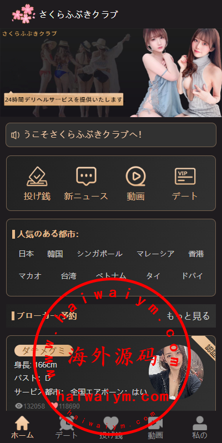222x443 pixels.
Task: Open the デート VIP card icon
Action: pos(185,176)
